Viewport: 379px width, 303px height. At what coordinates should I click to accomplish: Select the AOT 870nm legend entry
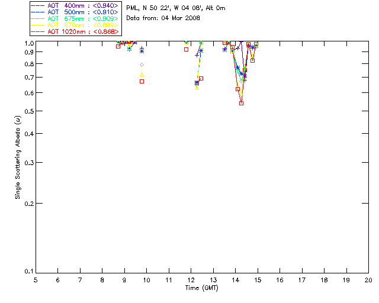pos(75,25)
